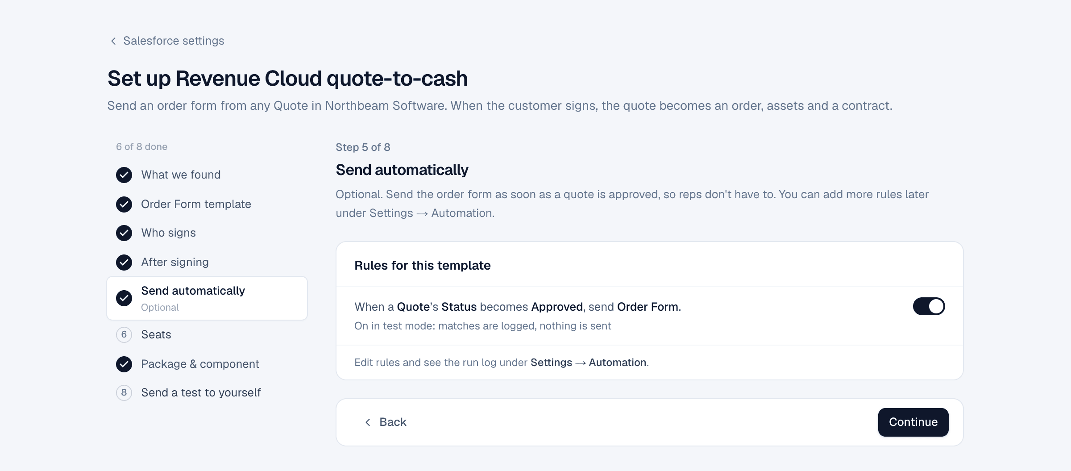Viewport: 1071px width, 471px height.
Task: Click the Continue button
Action: click(x=913, y=422)
